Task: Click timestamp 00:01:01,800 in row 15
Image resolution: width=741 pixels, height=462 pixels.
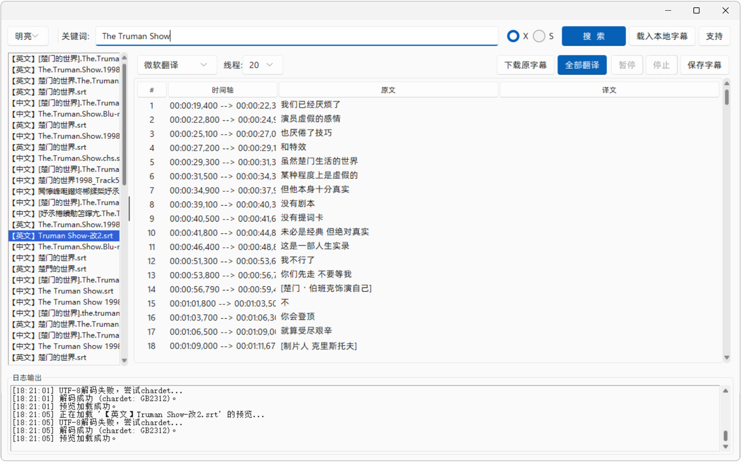Action: tap(193, 303)
